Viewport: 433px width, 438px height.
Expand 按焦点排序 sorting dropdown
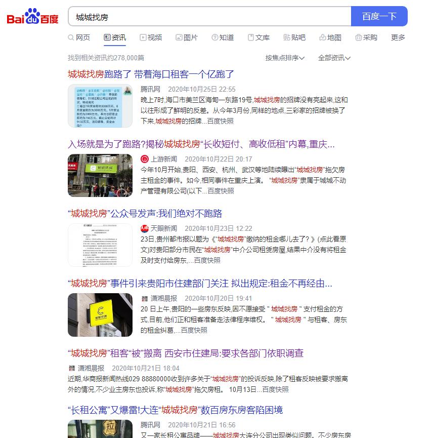click(285, 58)
